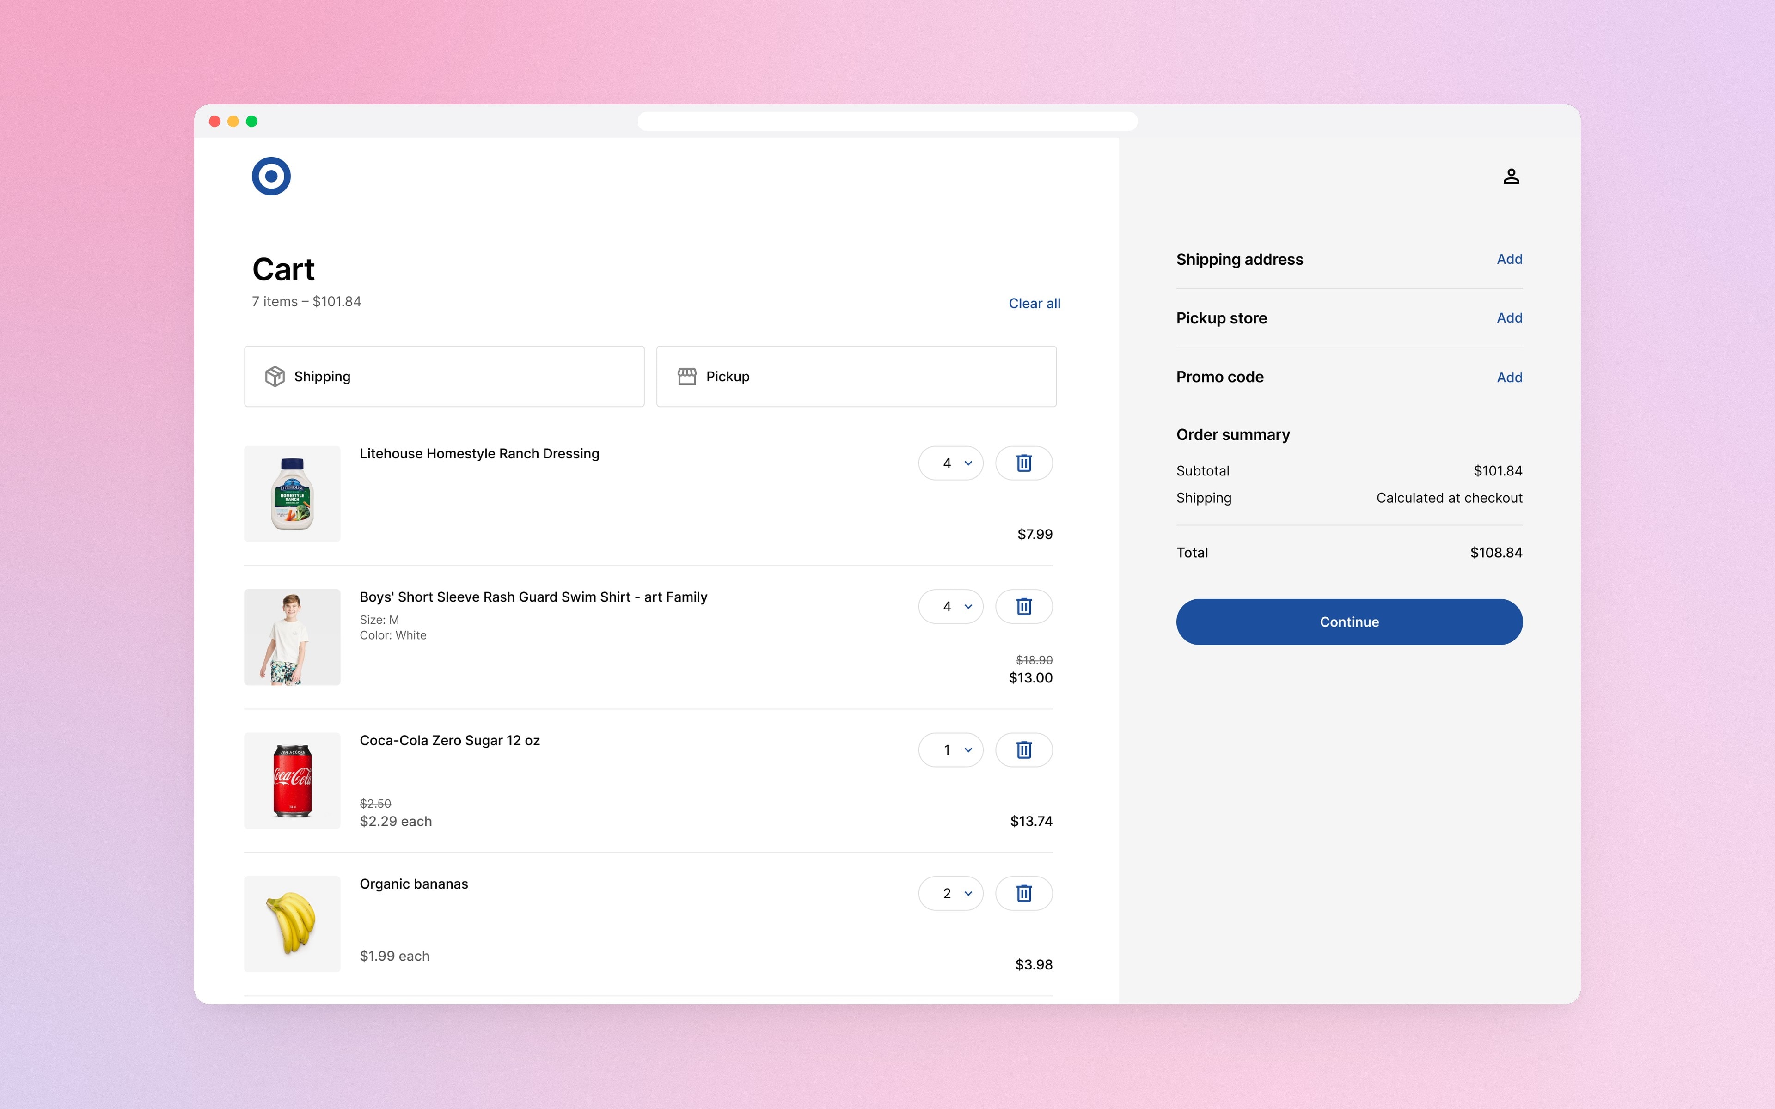This screenshot has height=1109, width=1775.
Task: Delete Litehouse Homestyle Ranch Dressing with trash icon
Action: [1024, 463]
